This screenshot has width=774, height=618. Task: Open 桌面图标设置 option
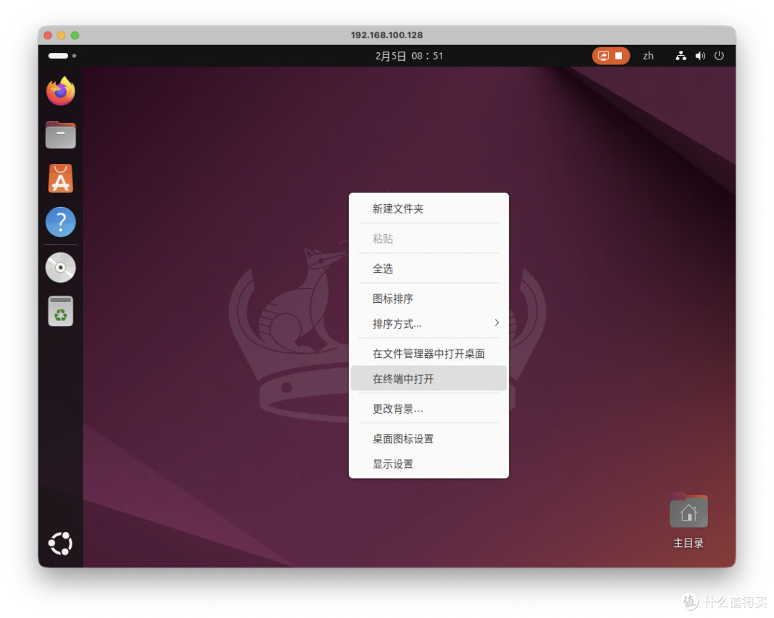[429, 439]
